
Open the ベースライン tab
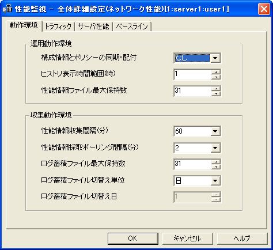(x=132, y=26)
